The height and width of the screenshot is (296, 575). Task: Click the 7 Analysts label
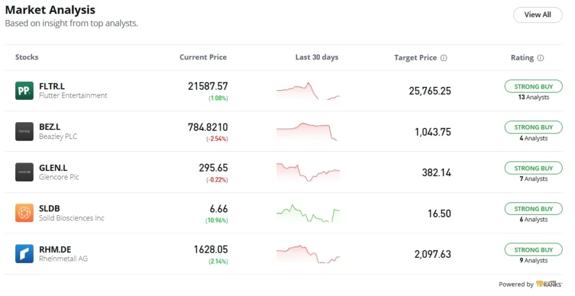[533, 179]
